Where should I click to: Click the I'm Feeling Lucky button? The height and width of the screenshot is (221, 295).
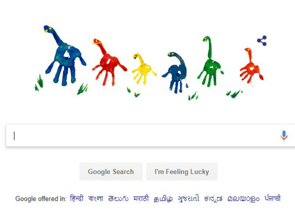pyautogui.click(x=182, y=171)
